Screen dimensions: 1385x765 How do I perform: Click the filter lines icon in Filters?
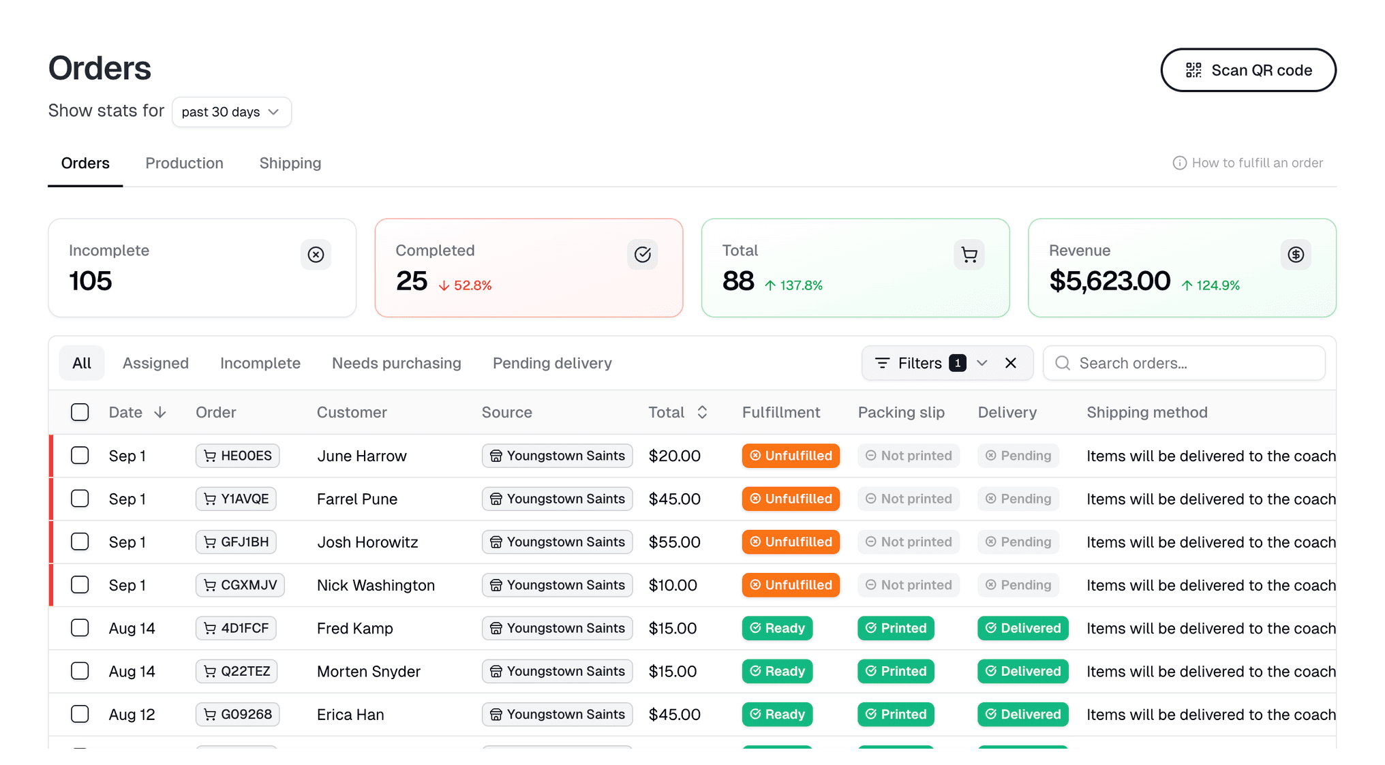click(x=882, y=363)
